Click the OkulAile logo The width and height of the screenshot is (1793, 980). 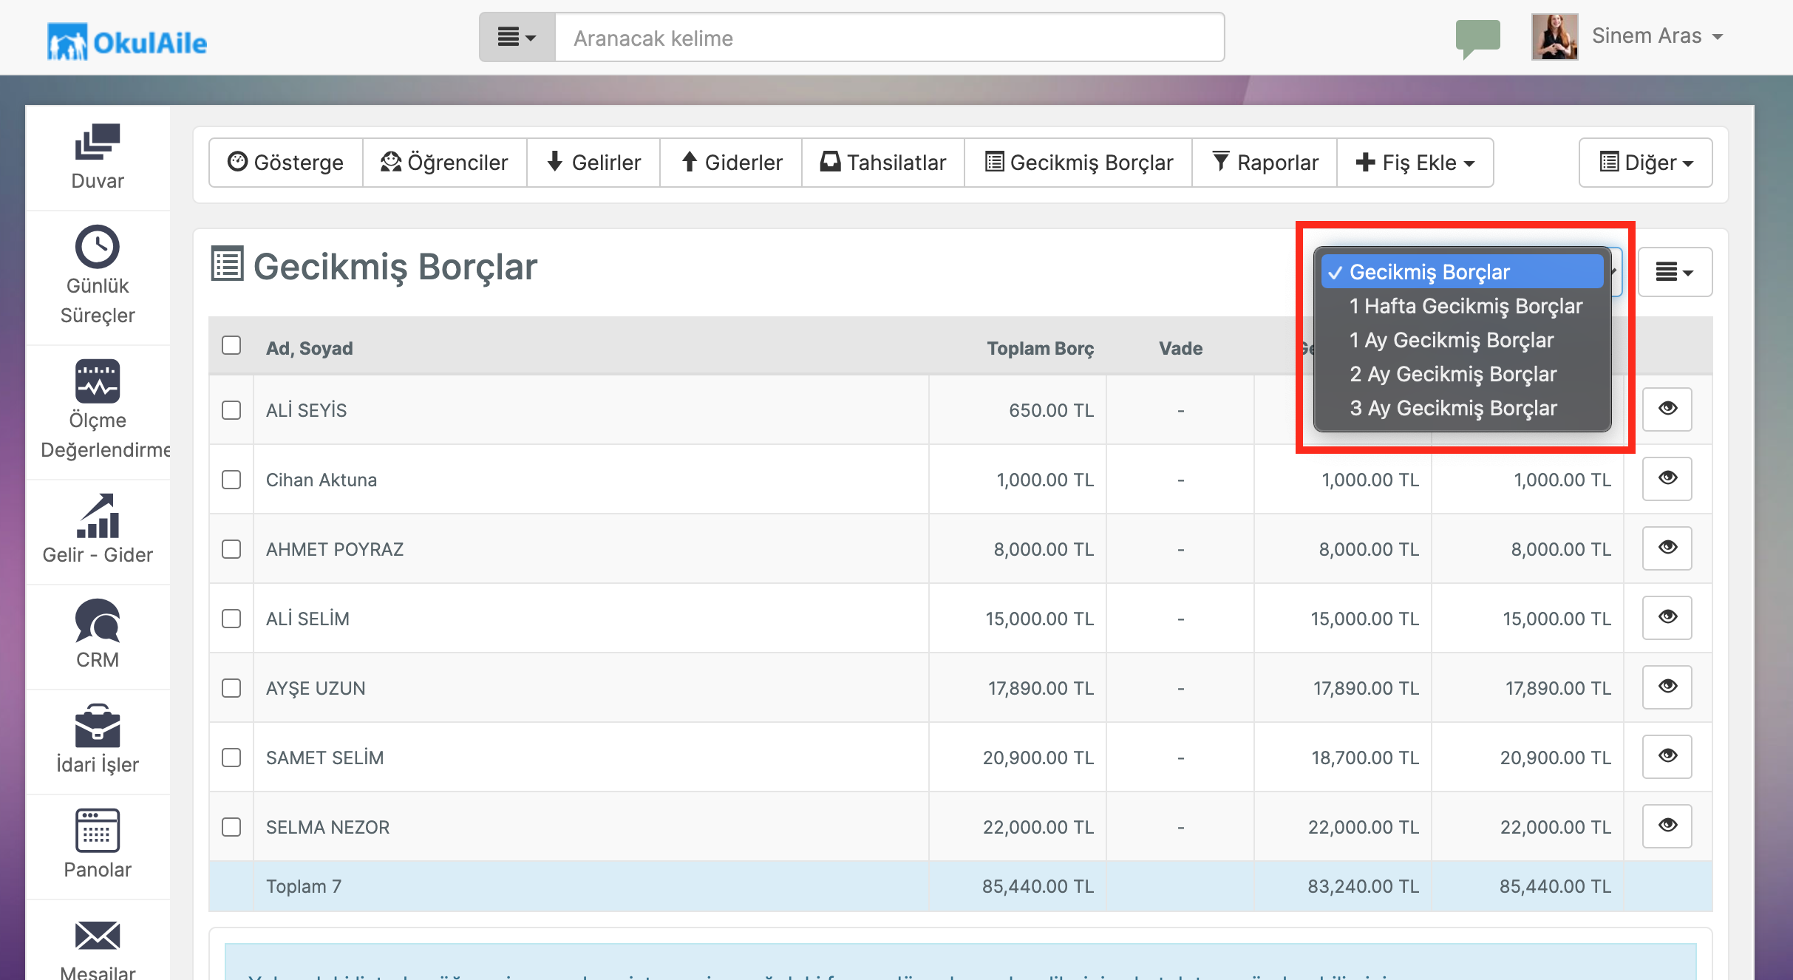tap(127, 41)
